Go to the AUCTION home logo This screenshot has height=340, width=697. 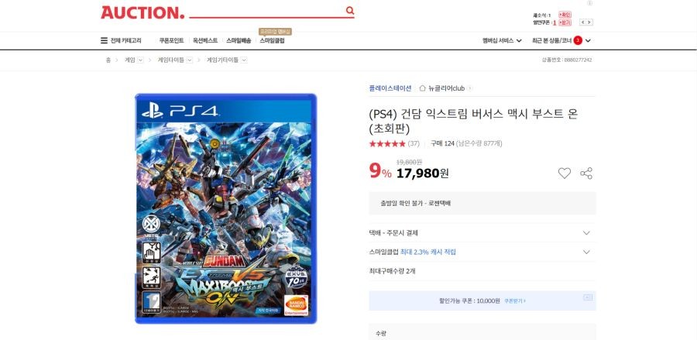[x=142, y=12]
